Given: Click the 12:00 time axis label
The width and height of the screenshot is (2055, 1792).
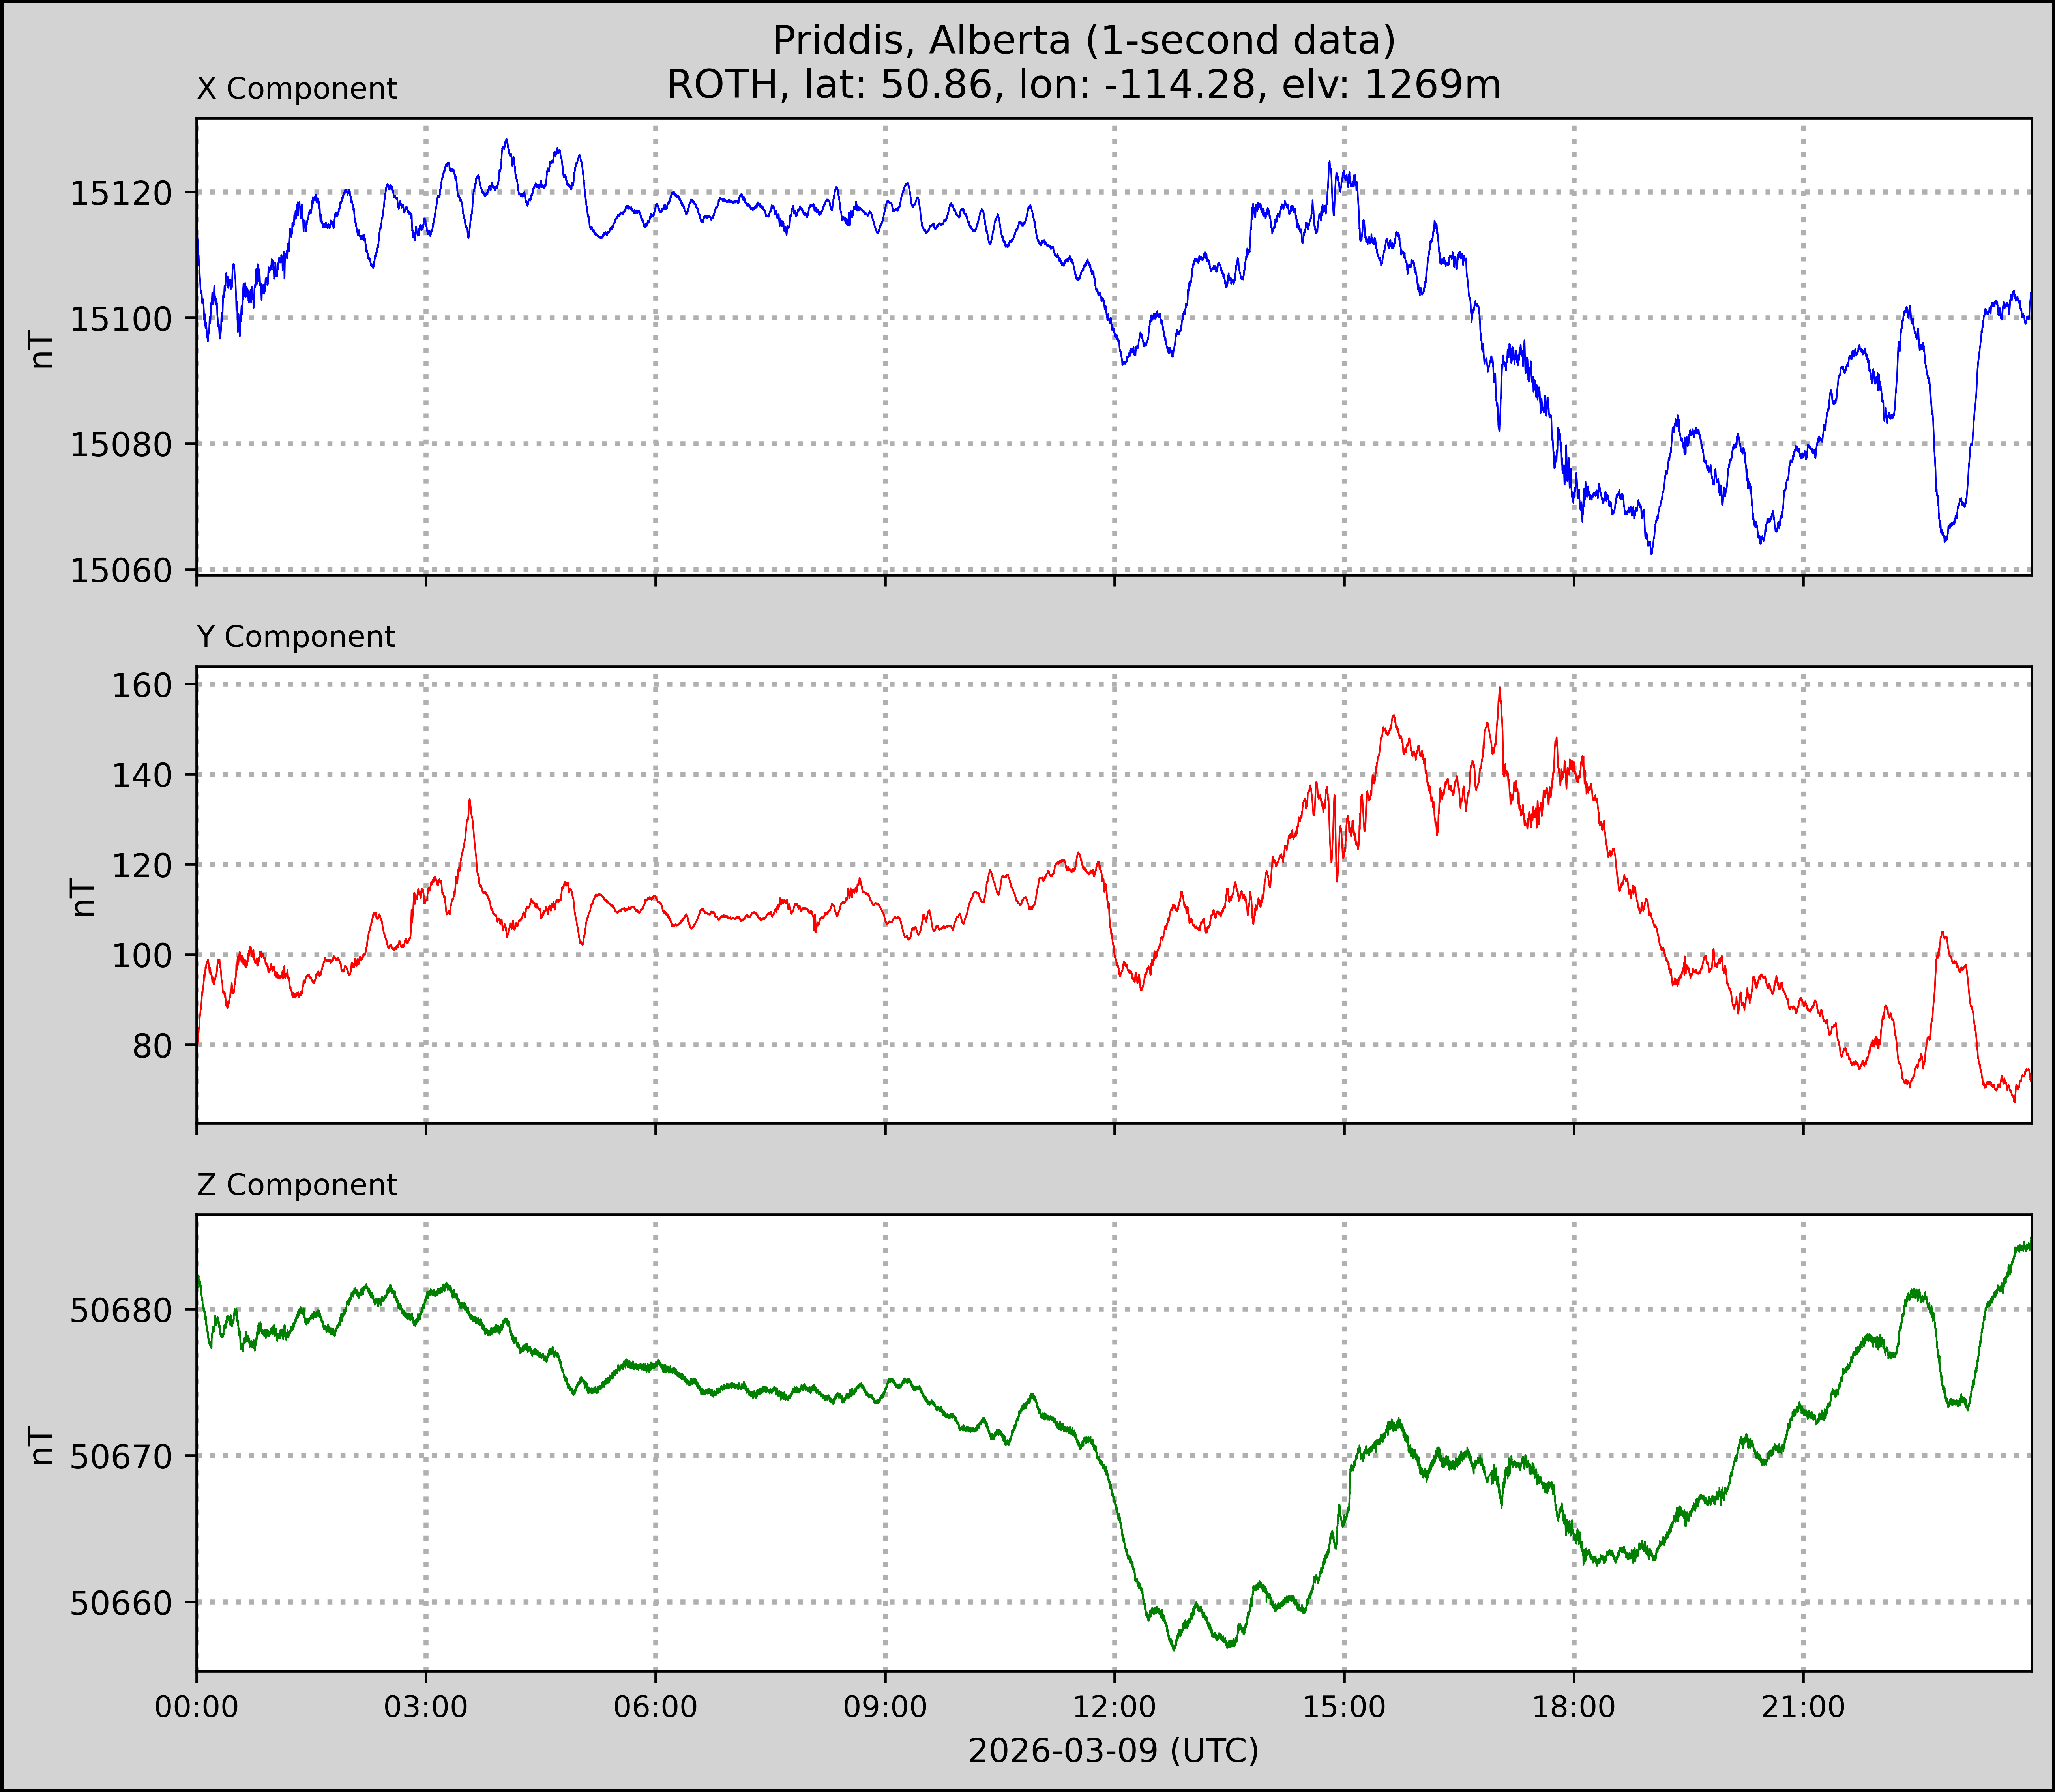Looking at the screenshot, I should click(x=1115, y=1707).
